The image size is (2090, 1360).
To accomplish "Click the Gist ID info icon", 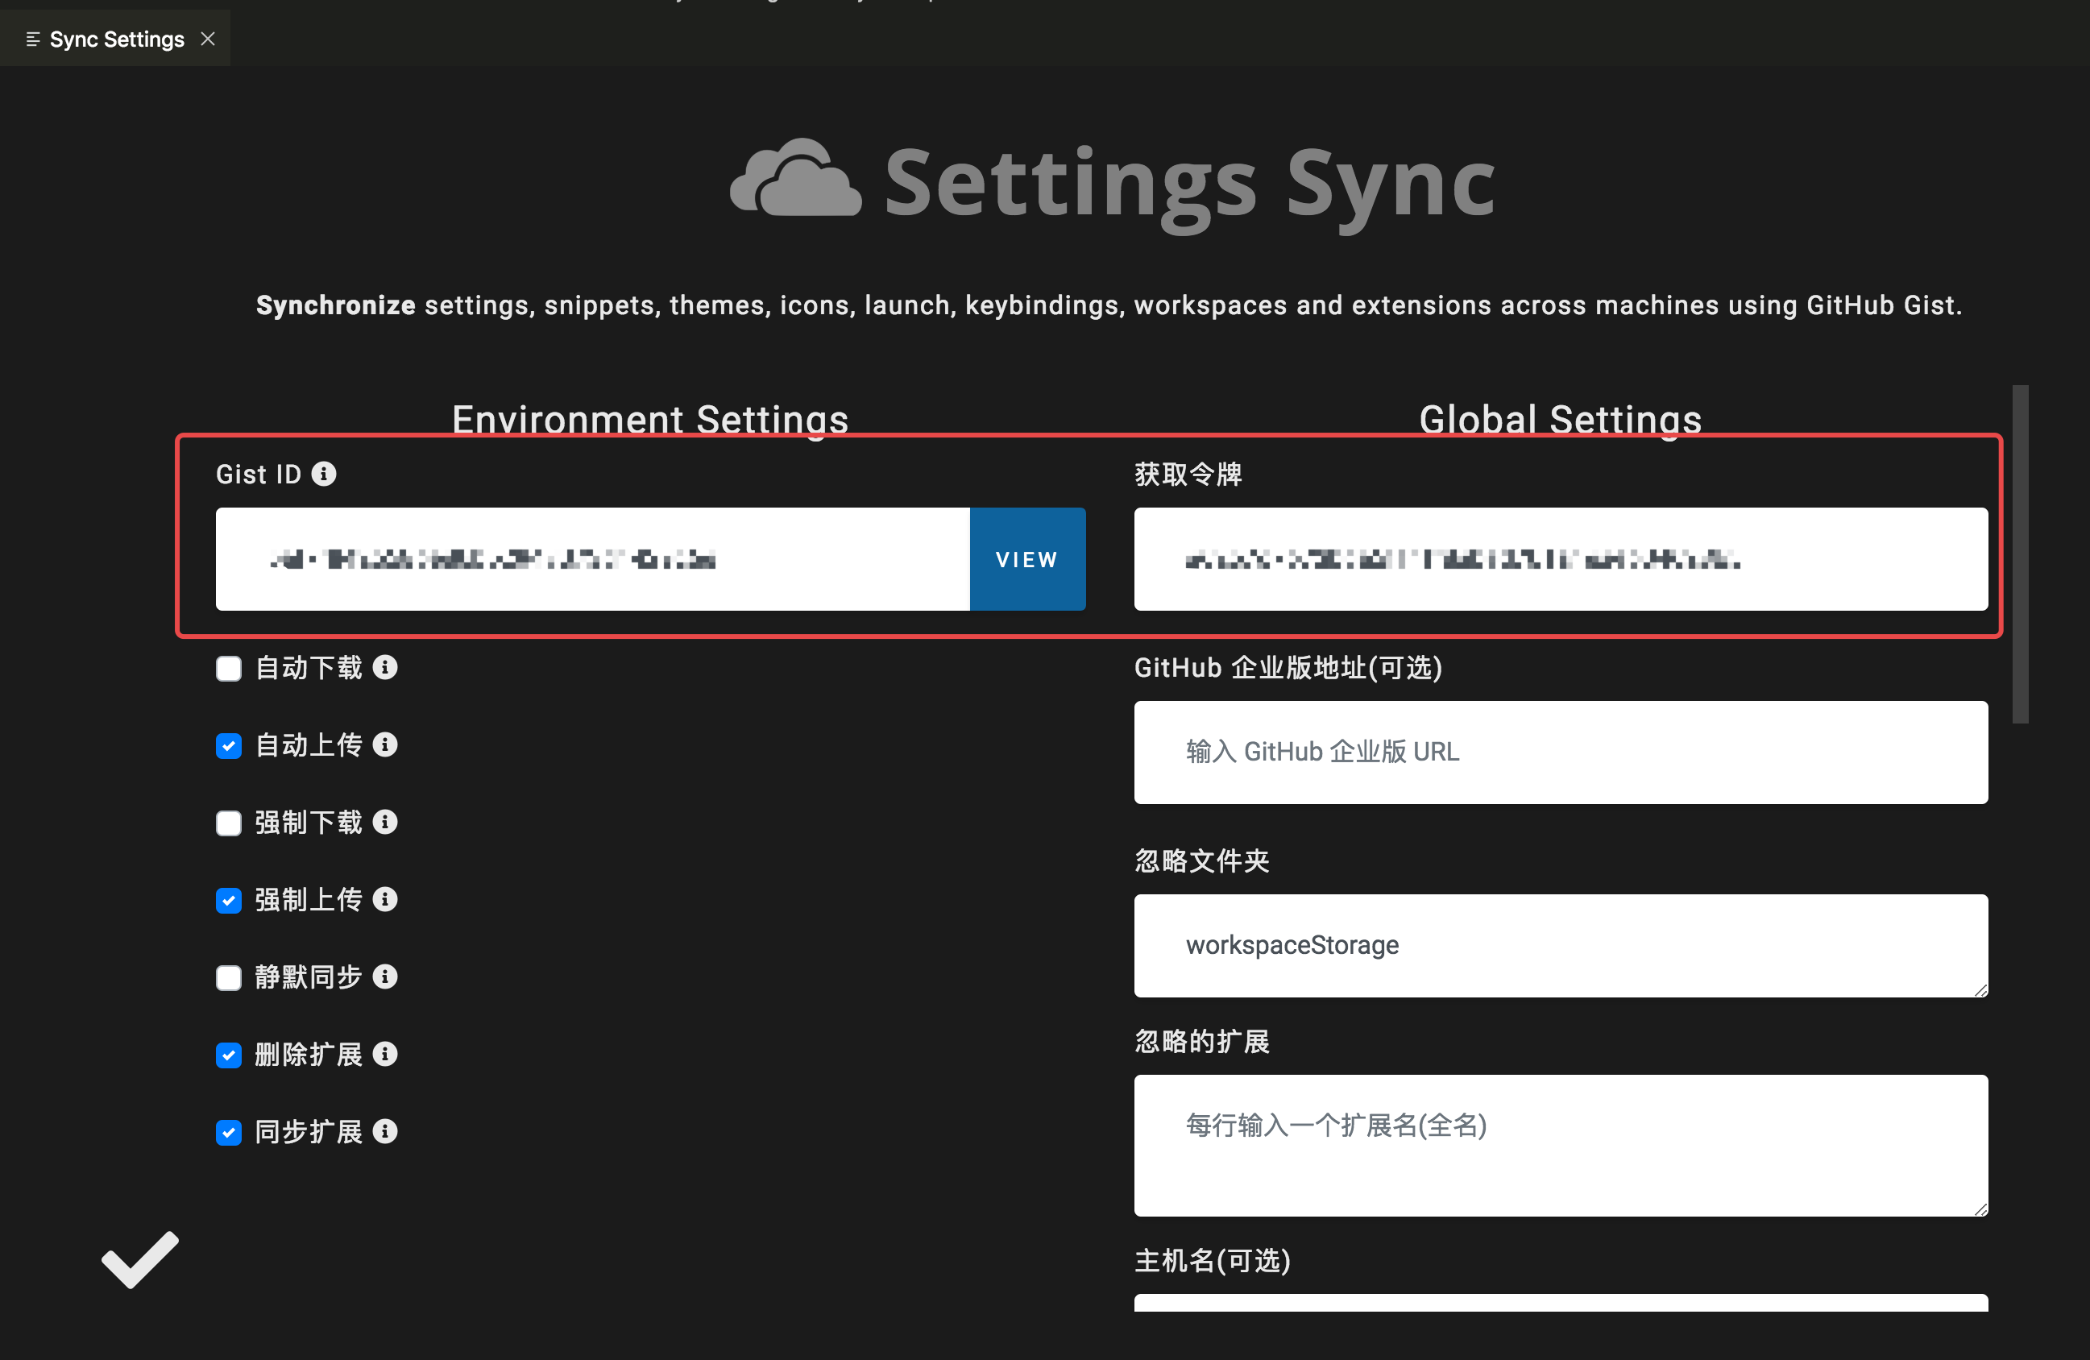I will tap(324, 474).
